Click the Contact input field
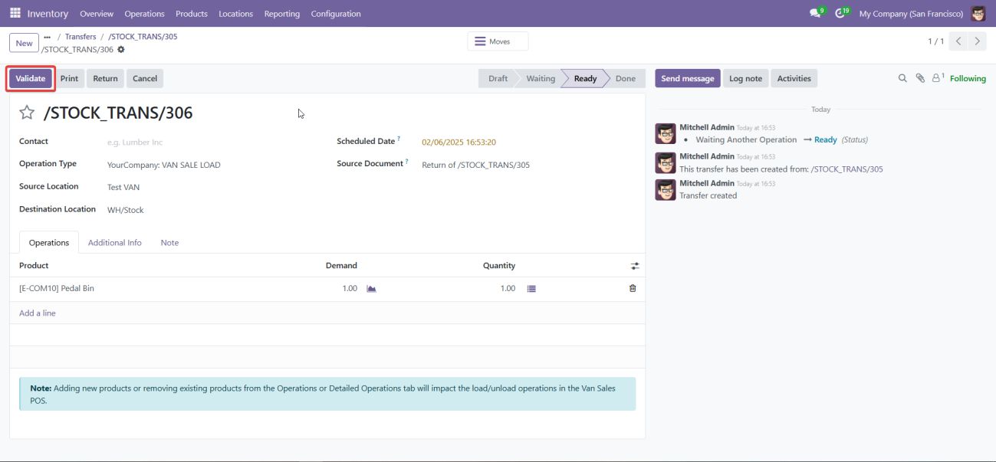Image resolution: width=996 pixels, height=462 pixels. 207,143
